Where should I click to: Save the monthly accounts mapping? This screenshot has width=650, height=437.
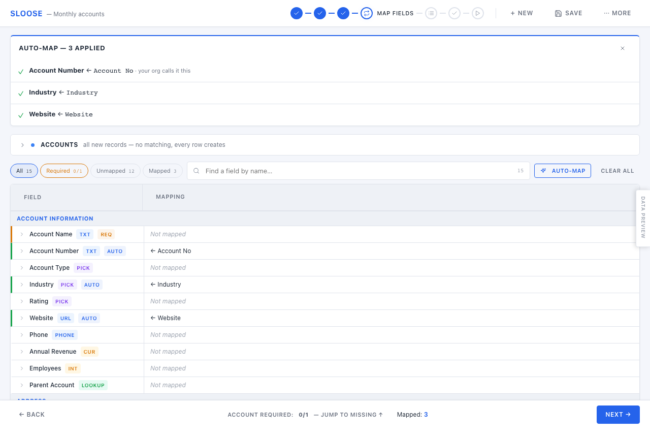[569, 13]
